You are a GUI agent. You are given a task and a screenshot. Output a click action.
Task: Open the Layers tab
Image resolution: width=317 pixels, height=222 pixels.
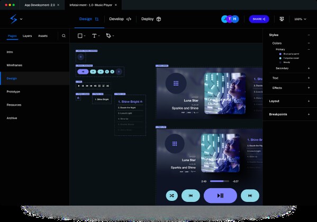click(28, 36)
